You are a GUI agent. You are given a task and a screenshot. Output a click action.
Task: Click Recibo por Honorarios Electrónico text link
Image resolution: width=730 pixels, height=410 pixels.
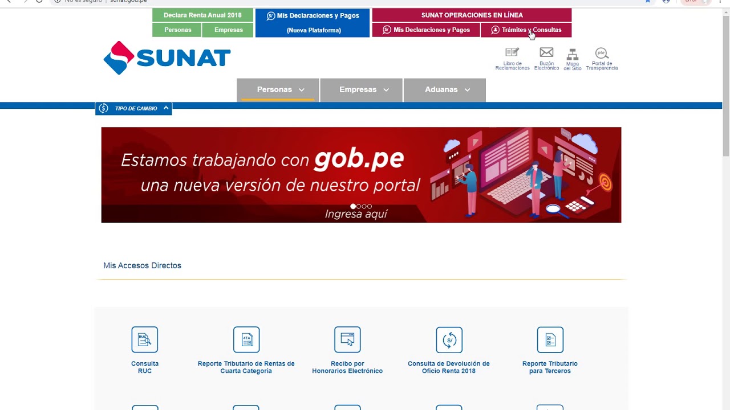click(347, 367)
